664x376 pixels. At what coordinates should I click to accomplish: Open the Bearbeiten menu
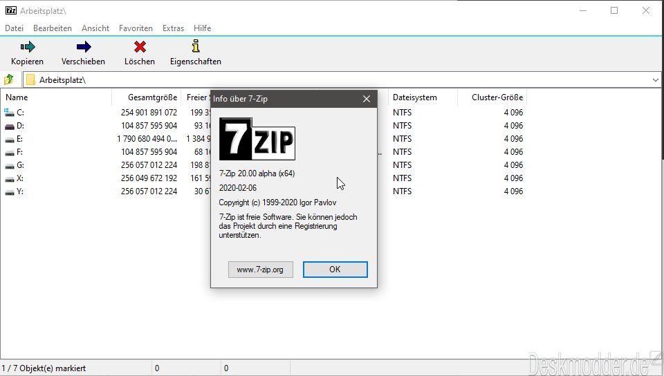(53, 28)
